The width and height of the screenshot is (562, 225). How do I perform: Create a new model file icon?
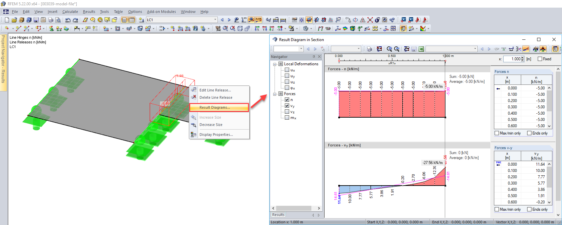click(7, 20)
